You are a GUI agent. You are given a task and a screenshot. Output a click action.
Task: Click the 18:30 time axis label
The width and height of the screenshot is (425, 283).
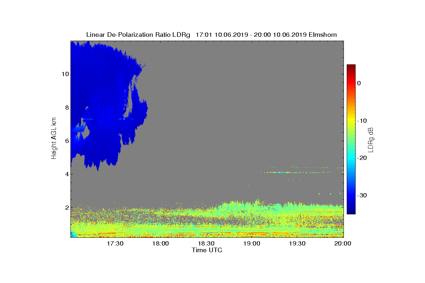(207, 243)
